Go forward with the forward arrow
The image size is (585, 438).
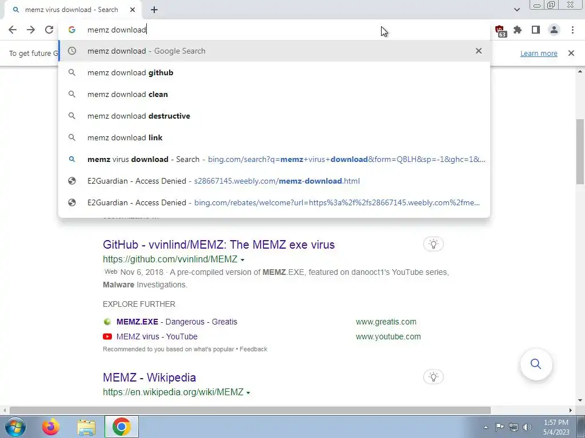pos(31,30)
